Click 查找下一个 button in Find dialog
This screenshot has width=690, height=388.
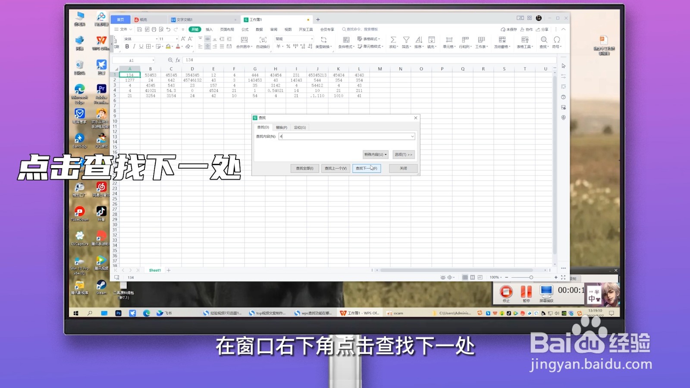point(367,168)
